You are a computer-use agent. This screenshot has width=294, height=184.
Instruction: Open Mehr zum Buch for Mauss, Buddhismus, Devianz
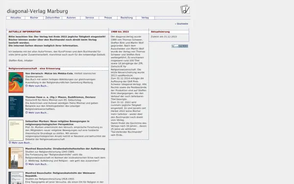click(x=38, y=113)
